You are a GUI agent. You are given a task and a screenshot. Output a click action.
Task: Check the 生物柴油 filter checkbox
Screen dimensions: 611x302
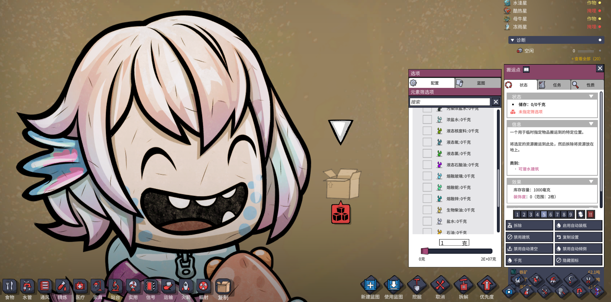point(427,210)
